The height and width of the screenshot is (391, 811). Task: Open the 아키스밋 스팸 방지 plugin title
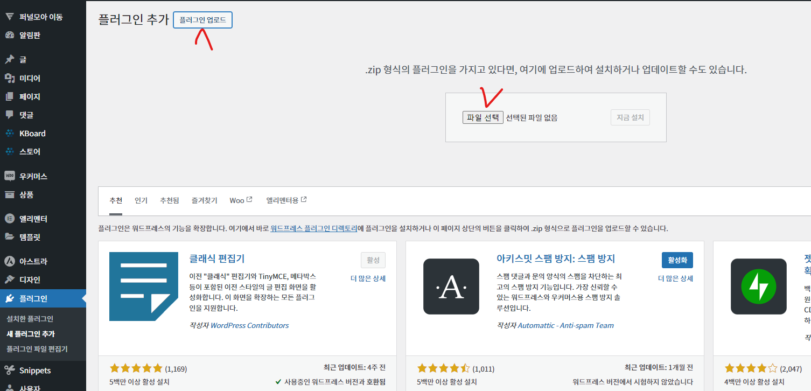pyautogui.click(x=556, y=259)
